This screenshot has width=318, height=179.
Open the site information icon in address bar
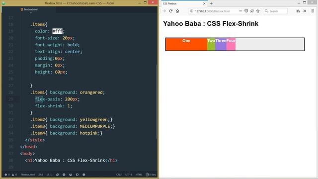(191, 11)
